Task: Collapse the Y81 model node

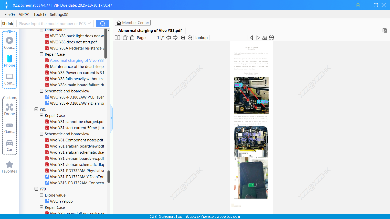Action: [x=36, y=109]
